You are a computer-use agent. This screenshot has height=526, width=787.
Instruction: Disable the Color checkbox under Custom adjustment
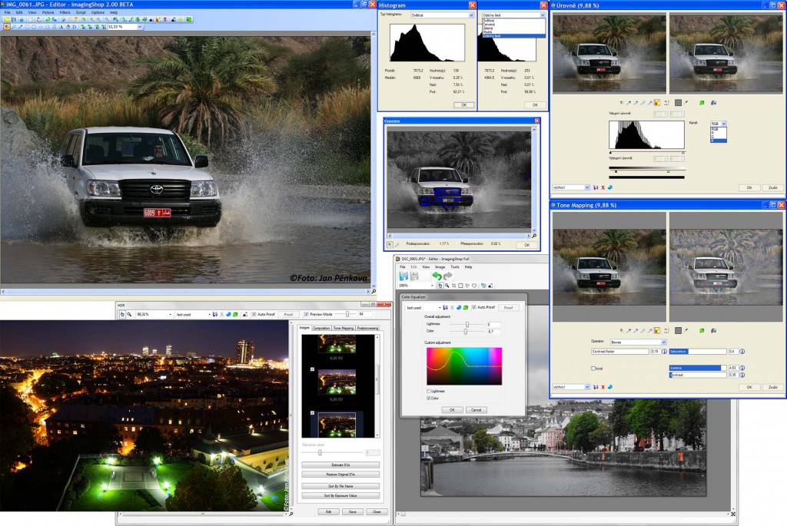(x=429, y=398)
